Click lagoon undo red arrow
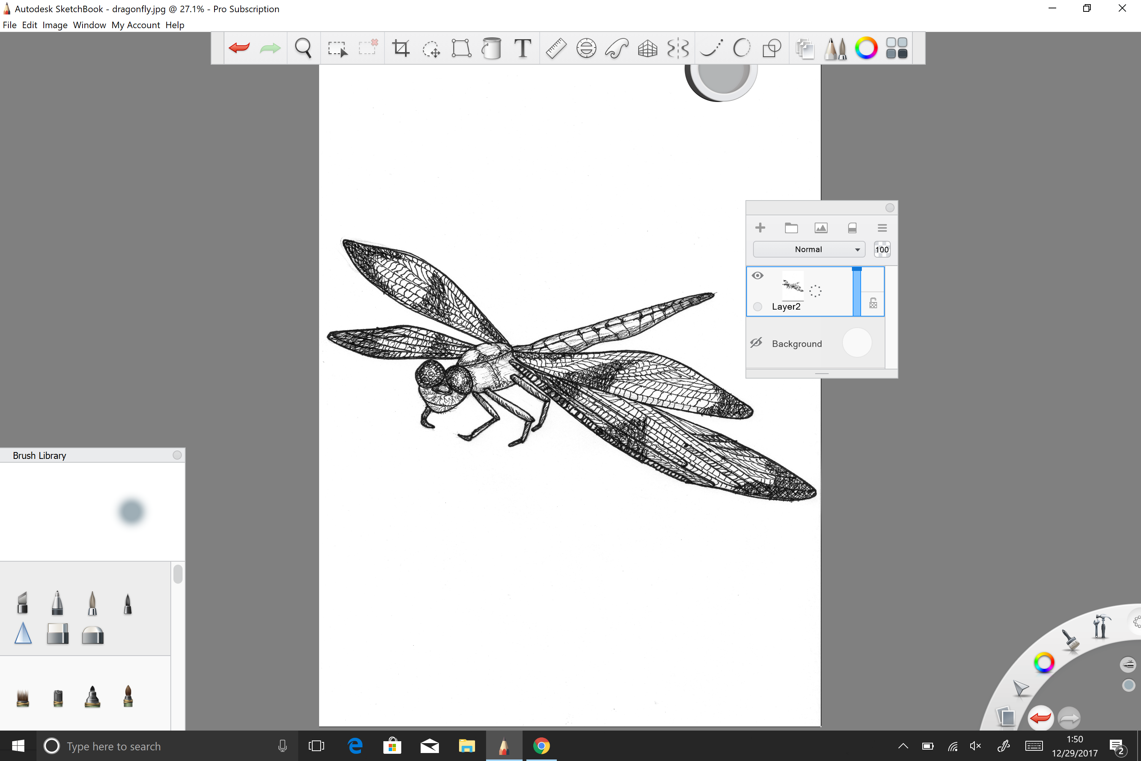Screen dimensions: 1141x761 (x=1040, y=718)
